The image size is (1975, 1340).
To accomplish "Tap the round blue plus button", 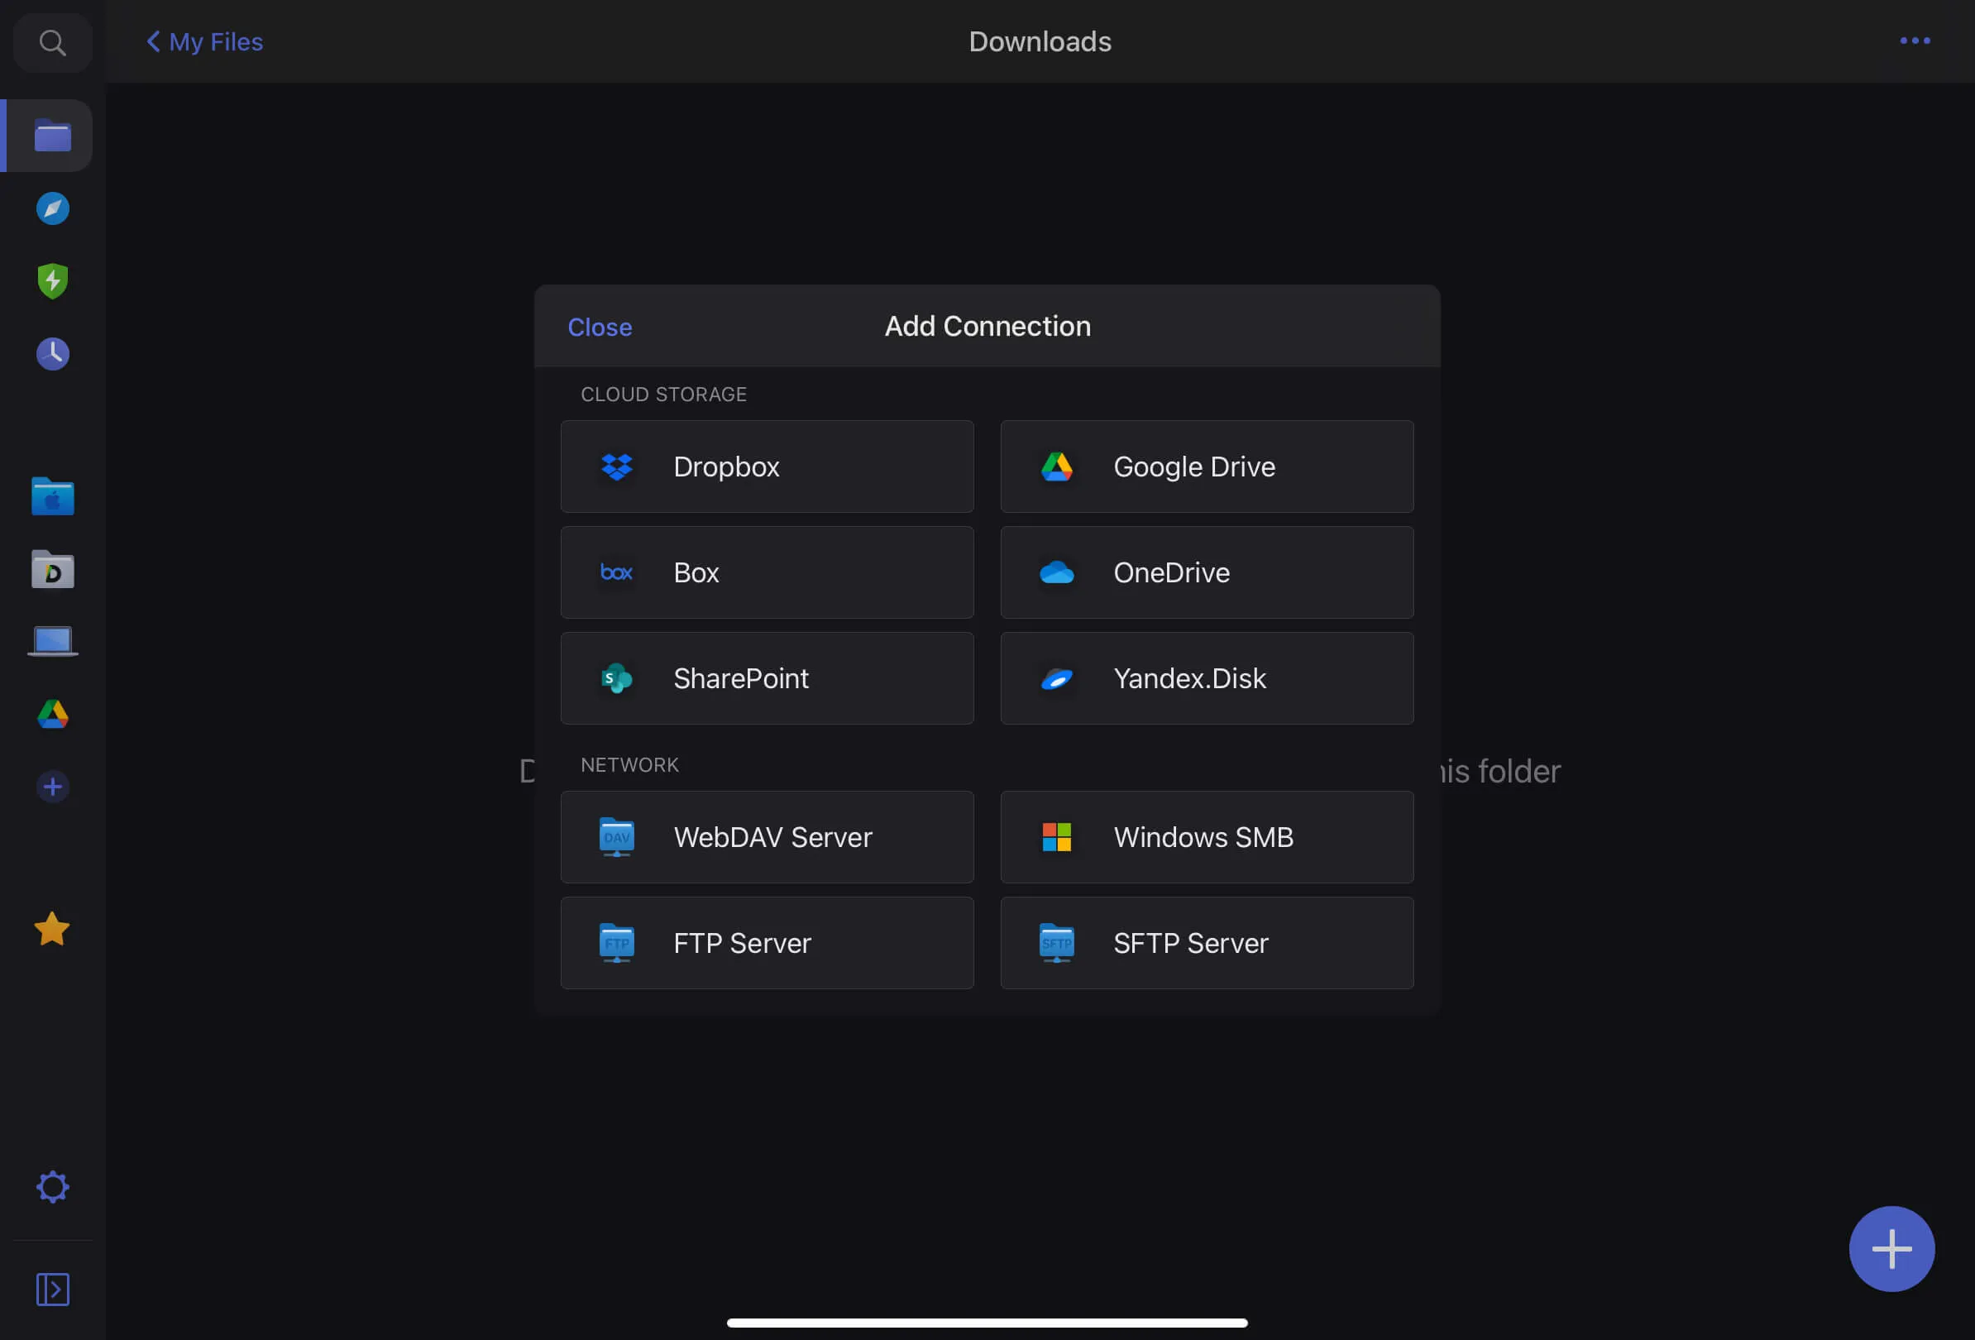I will tap(1891, 1248).
